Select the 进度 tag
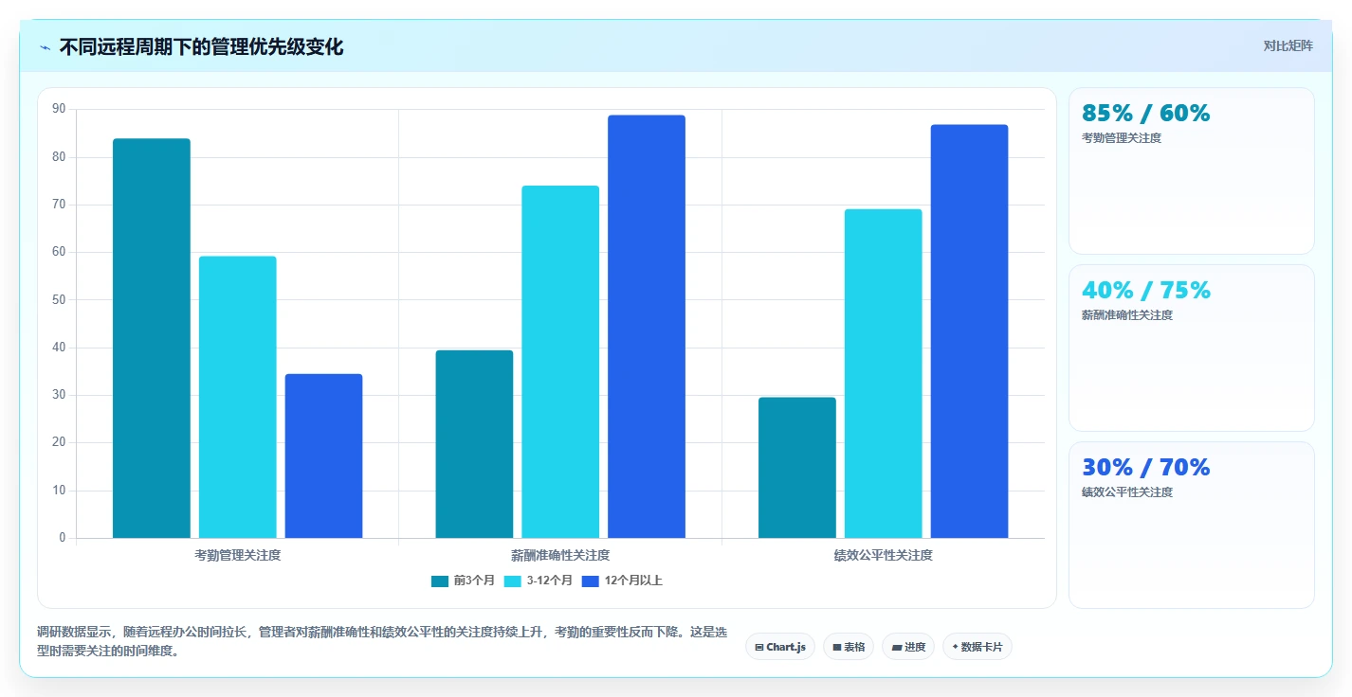Image resolution: width=1352 pixels, height=697 pixels. coord(907,647)
